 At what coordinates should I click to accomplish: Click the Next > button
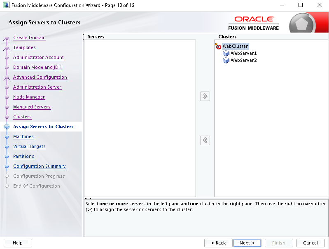(x=247, y=243)
